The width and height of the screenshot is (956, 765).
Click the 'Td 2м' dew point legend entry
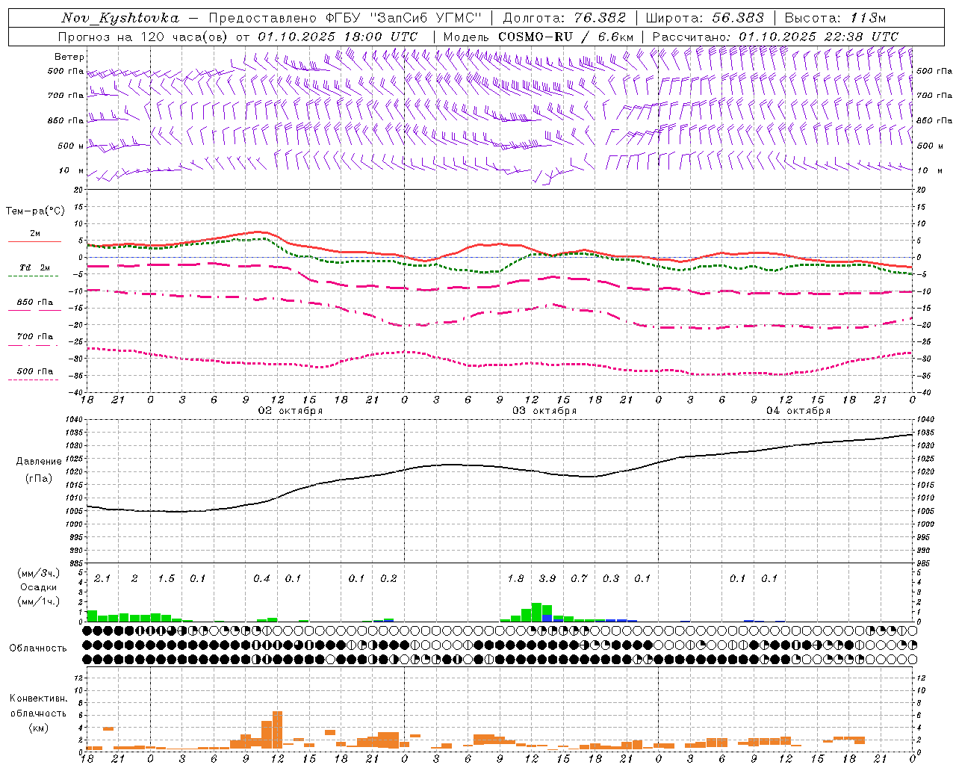point(35,267)
